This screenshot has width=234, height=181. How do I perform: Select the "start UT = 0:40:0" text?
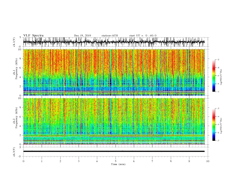tap(143, 35)
